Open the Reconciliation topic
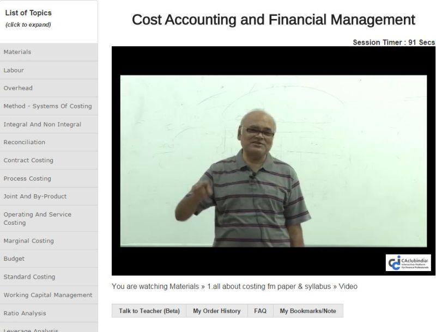 click(x=25, y=142)
